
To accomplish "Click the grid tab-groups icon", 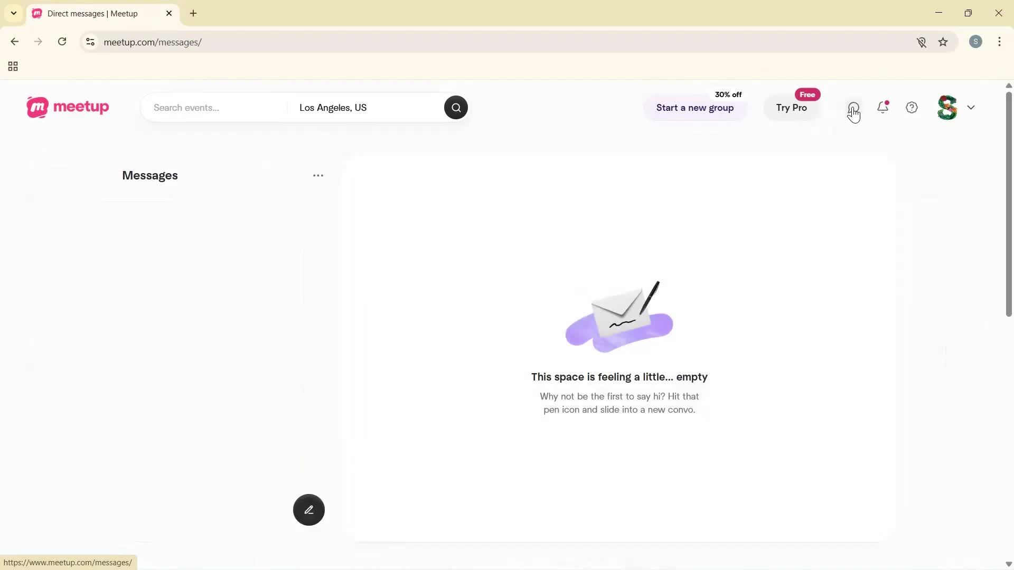I will pos(12,66).
